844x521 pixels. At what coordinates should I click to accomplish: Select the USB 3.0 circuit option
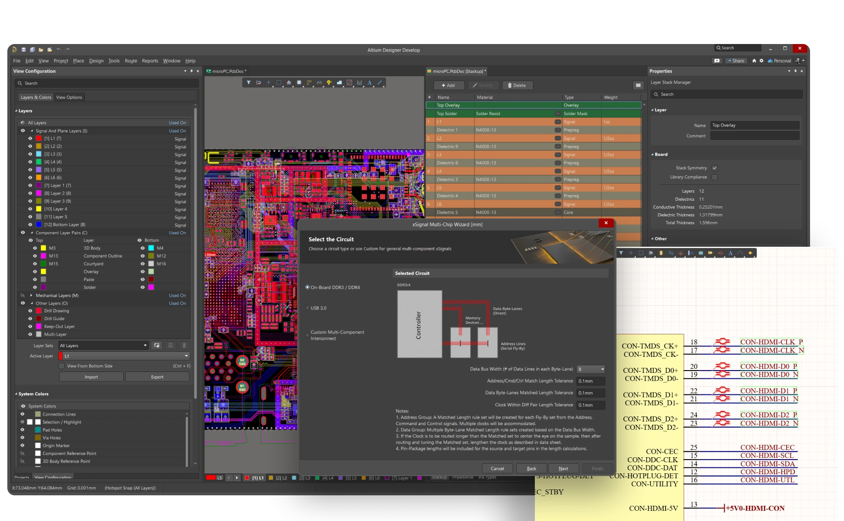tap(308, 308)
